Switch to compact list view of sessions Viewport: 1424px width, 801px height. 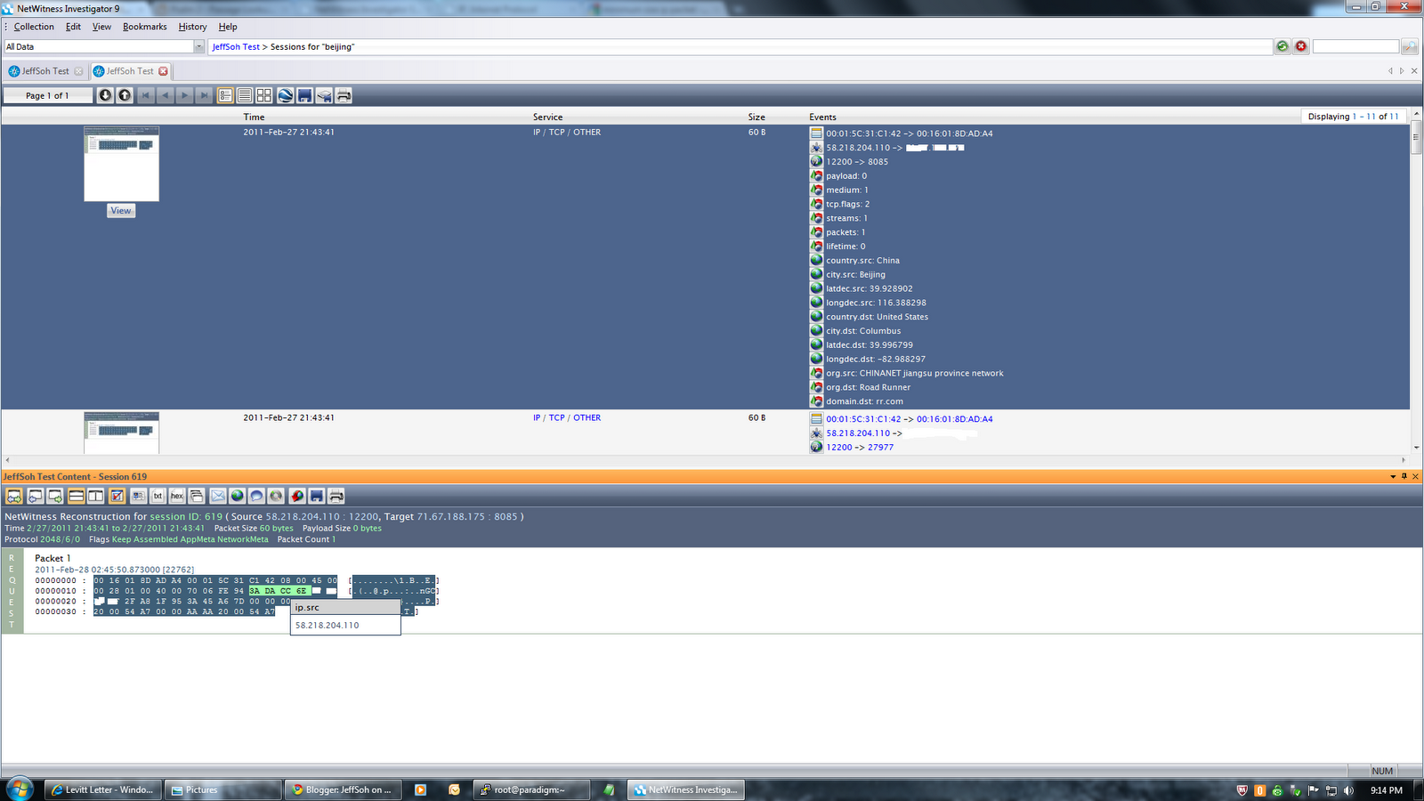point(245,95)
